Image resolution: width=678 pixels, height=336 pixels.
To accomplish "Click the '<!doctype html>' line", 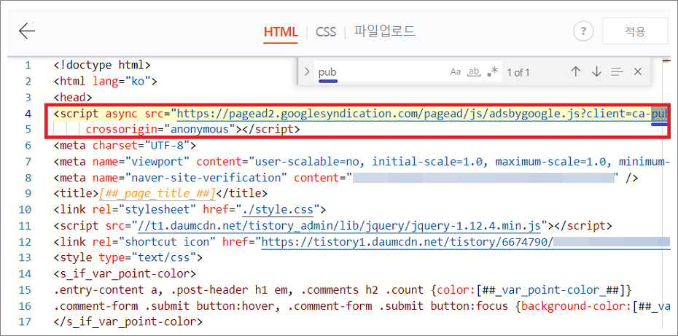I will [102, 66].
